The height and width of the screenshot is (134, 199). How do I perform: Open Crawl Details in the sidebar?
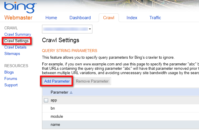[15, 47]
